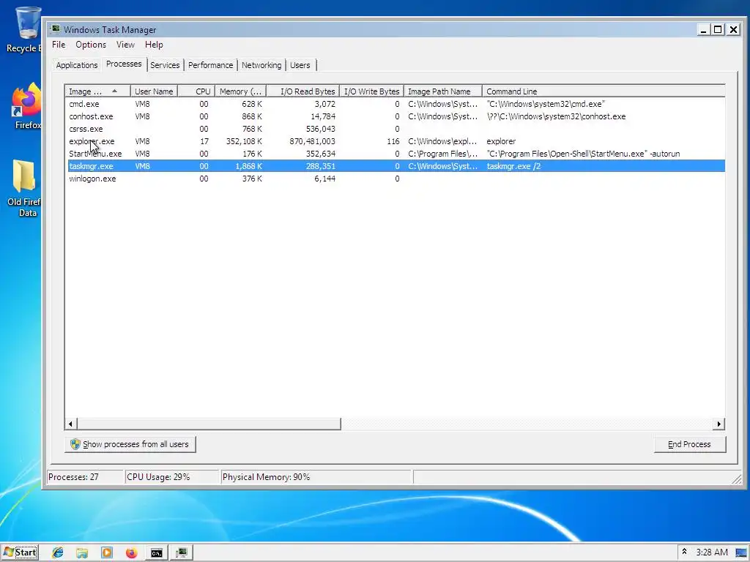Switch to the cmd window in taskbar

click(157, 552)
